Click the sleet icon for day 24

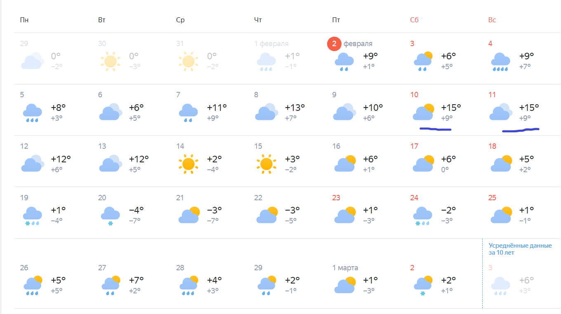point(422,216)
